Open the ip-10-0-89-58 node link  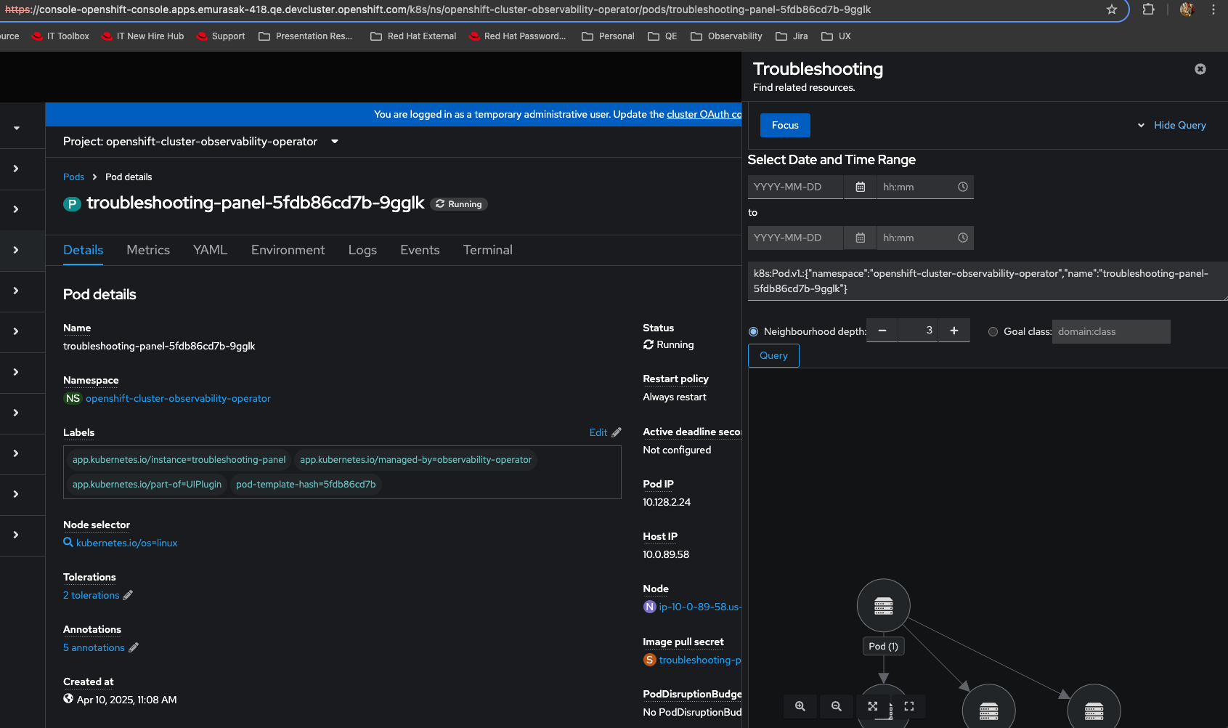700,607
